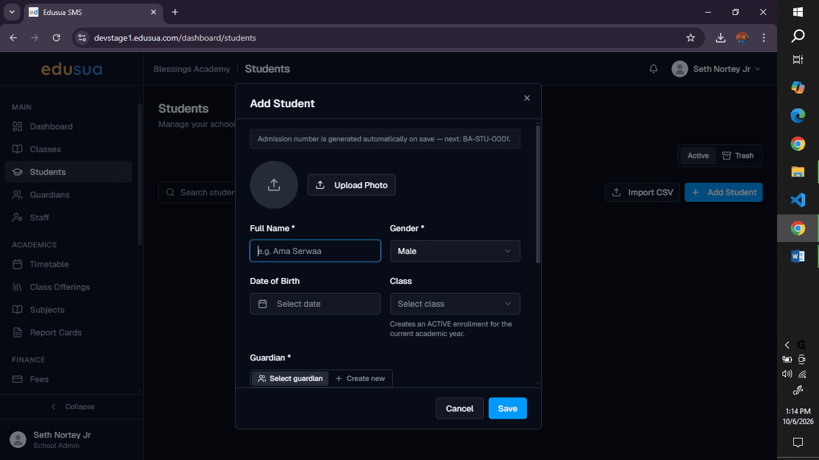Open Chrome's three-dot menu
The image size is (819, 460).
pyautogui.click(x=764, y=38)
